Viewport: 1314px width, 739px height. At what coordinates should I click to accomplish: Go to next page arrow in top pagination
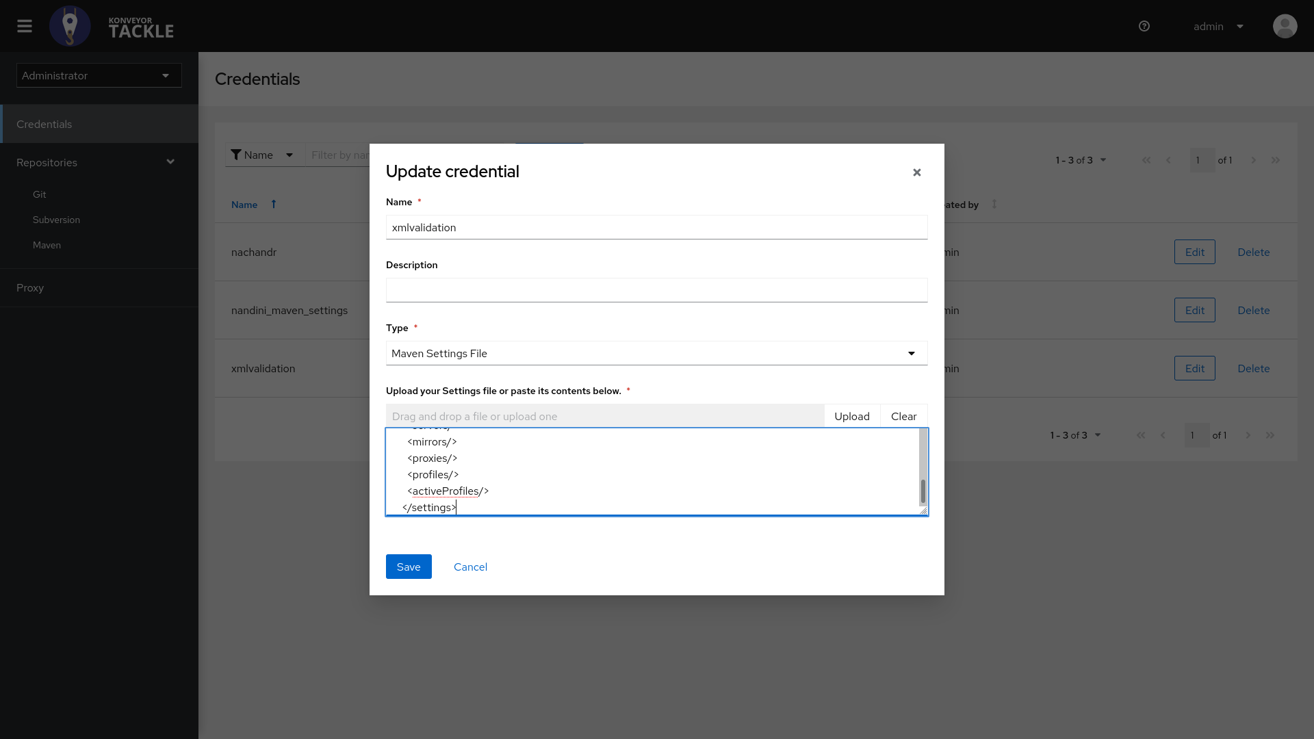coord(1253,160)
